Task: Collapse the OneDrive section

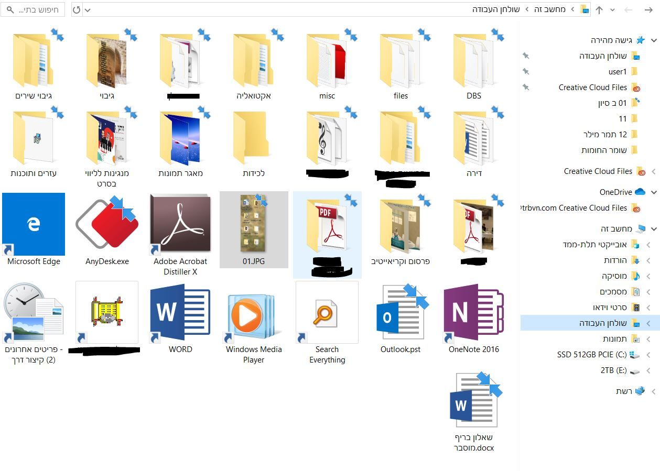Action: [654, 192]
